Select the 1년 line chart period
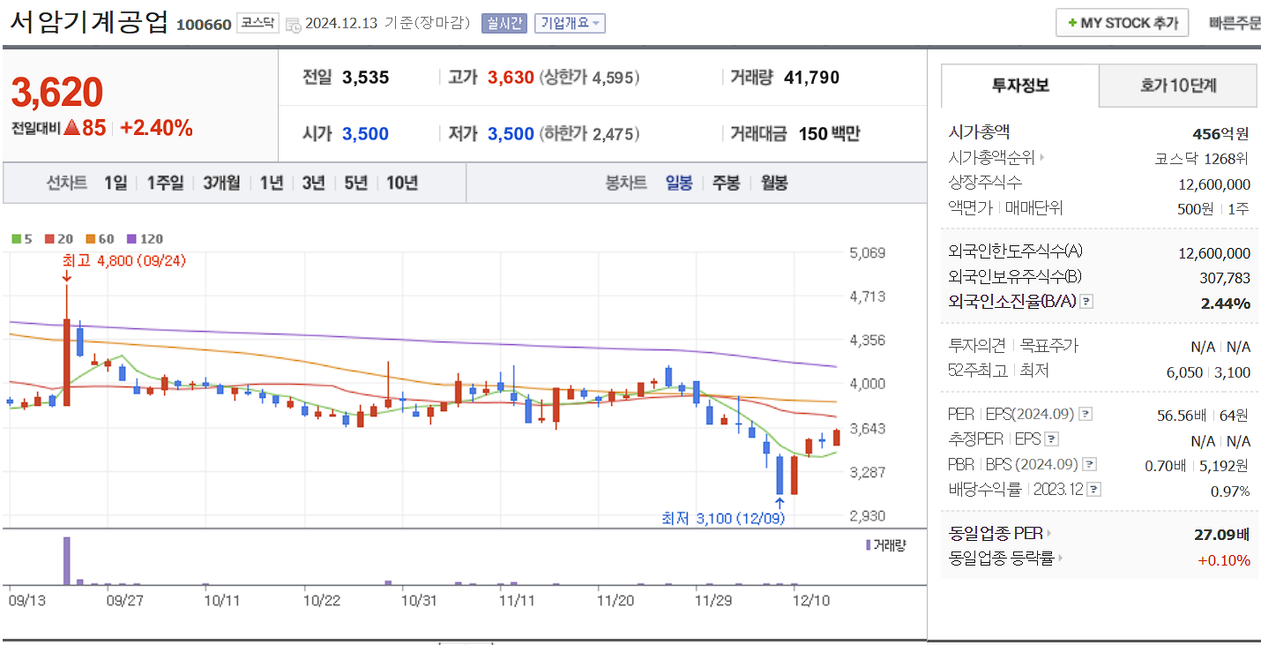Viewport: 1261px width, 645px height. (x=271, y=183)
